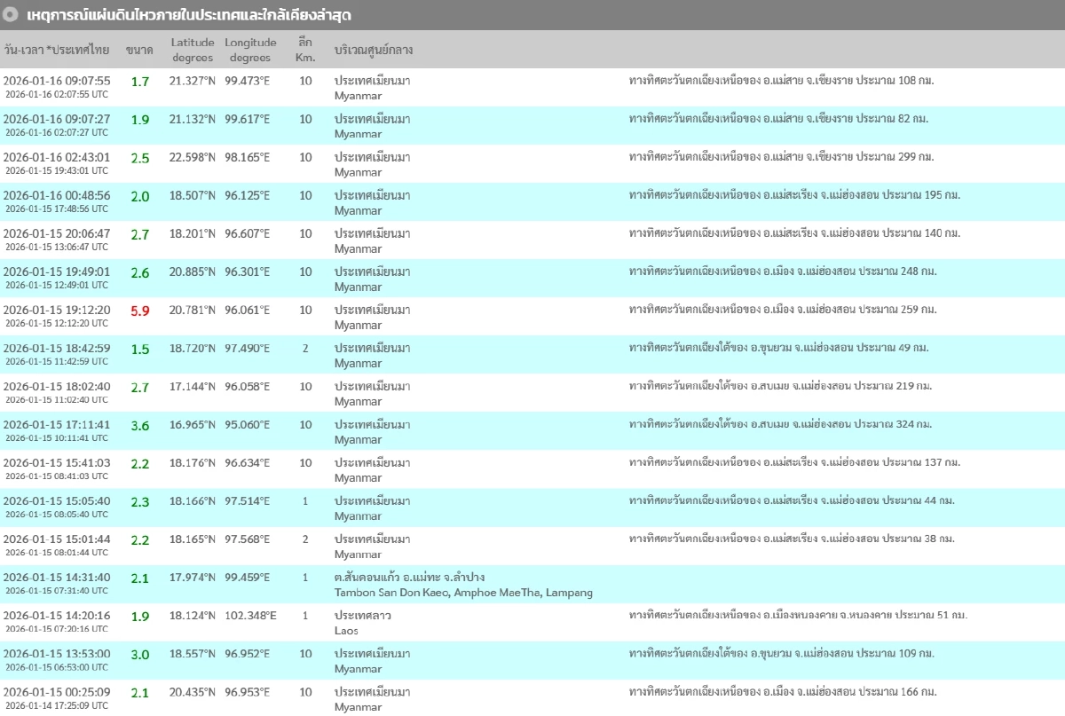Select the Longitude degrees column header
Image resolution: width=1065 pixels, height=716 pixels.
tap(250, 50)
